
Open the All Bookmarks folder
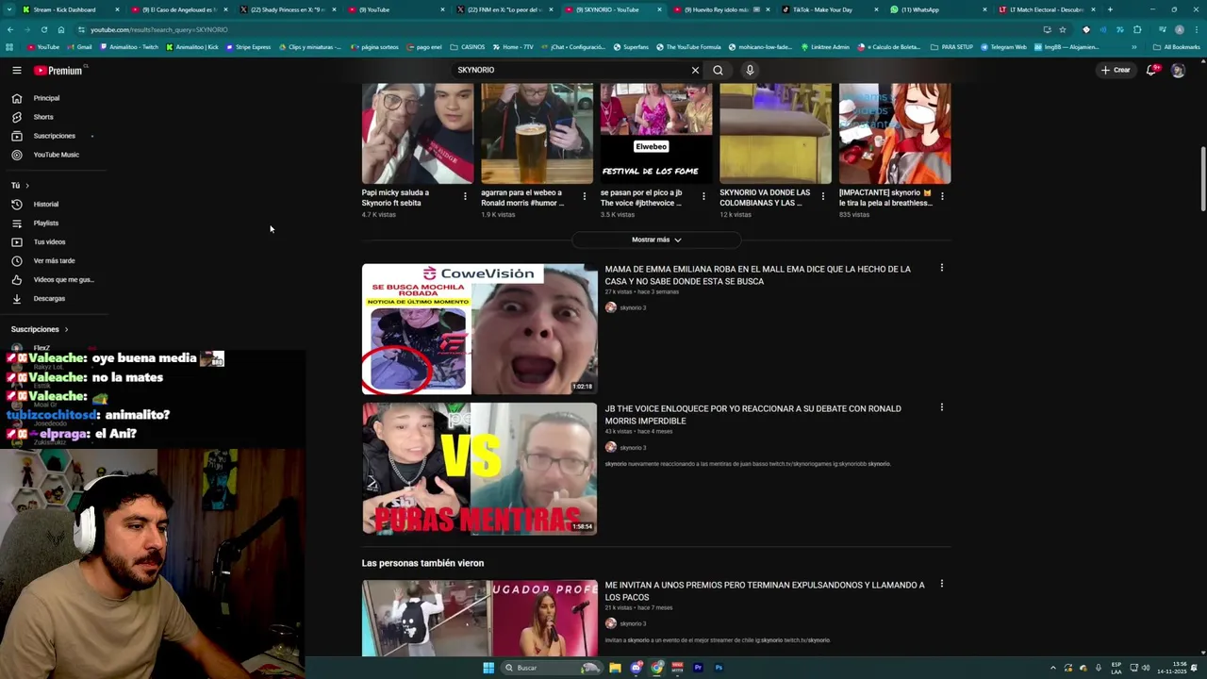tap(1177, 47)
